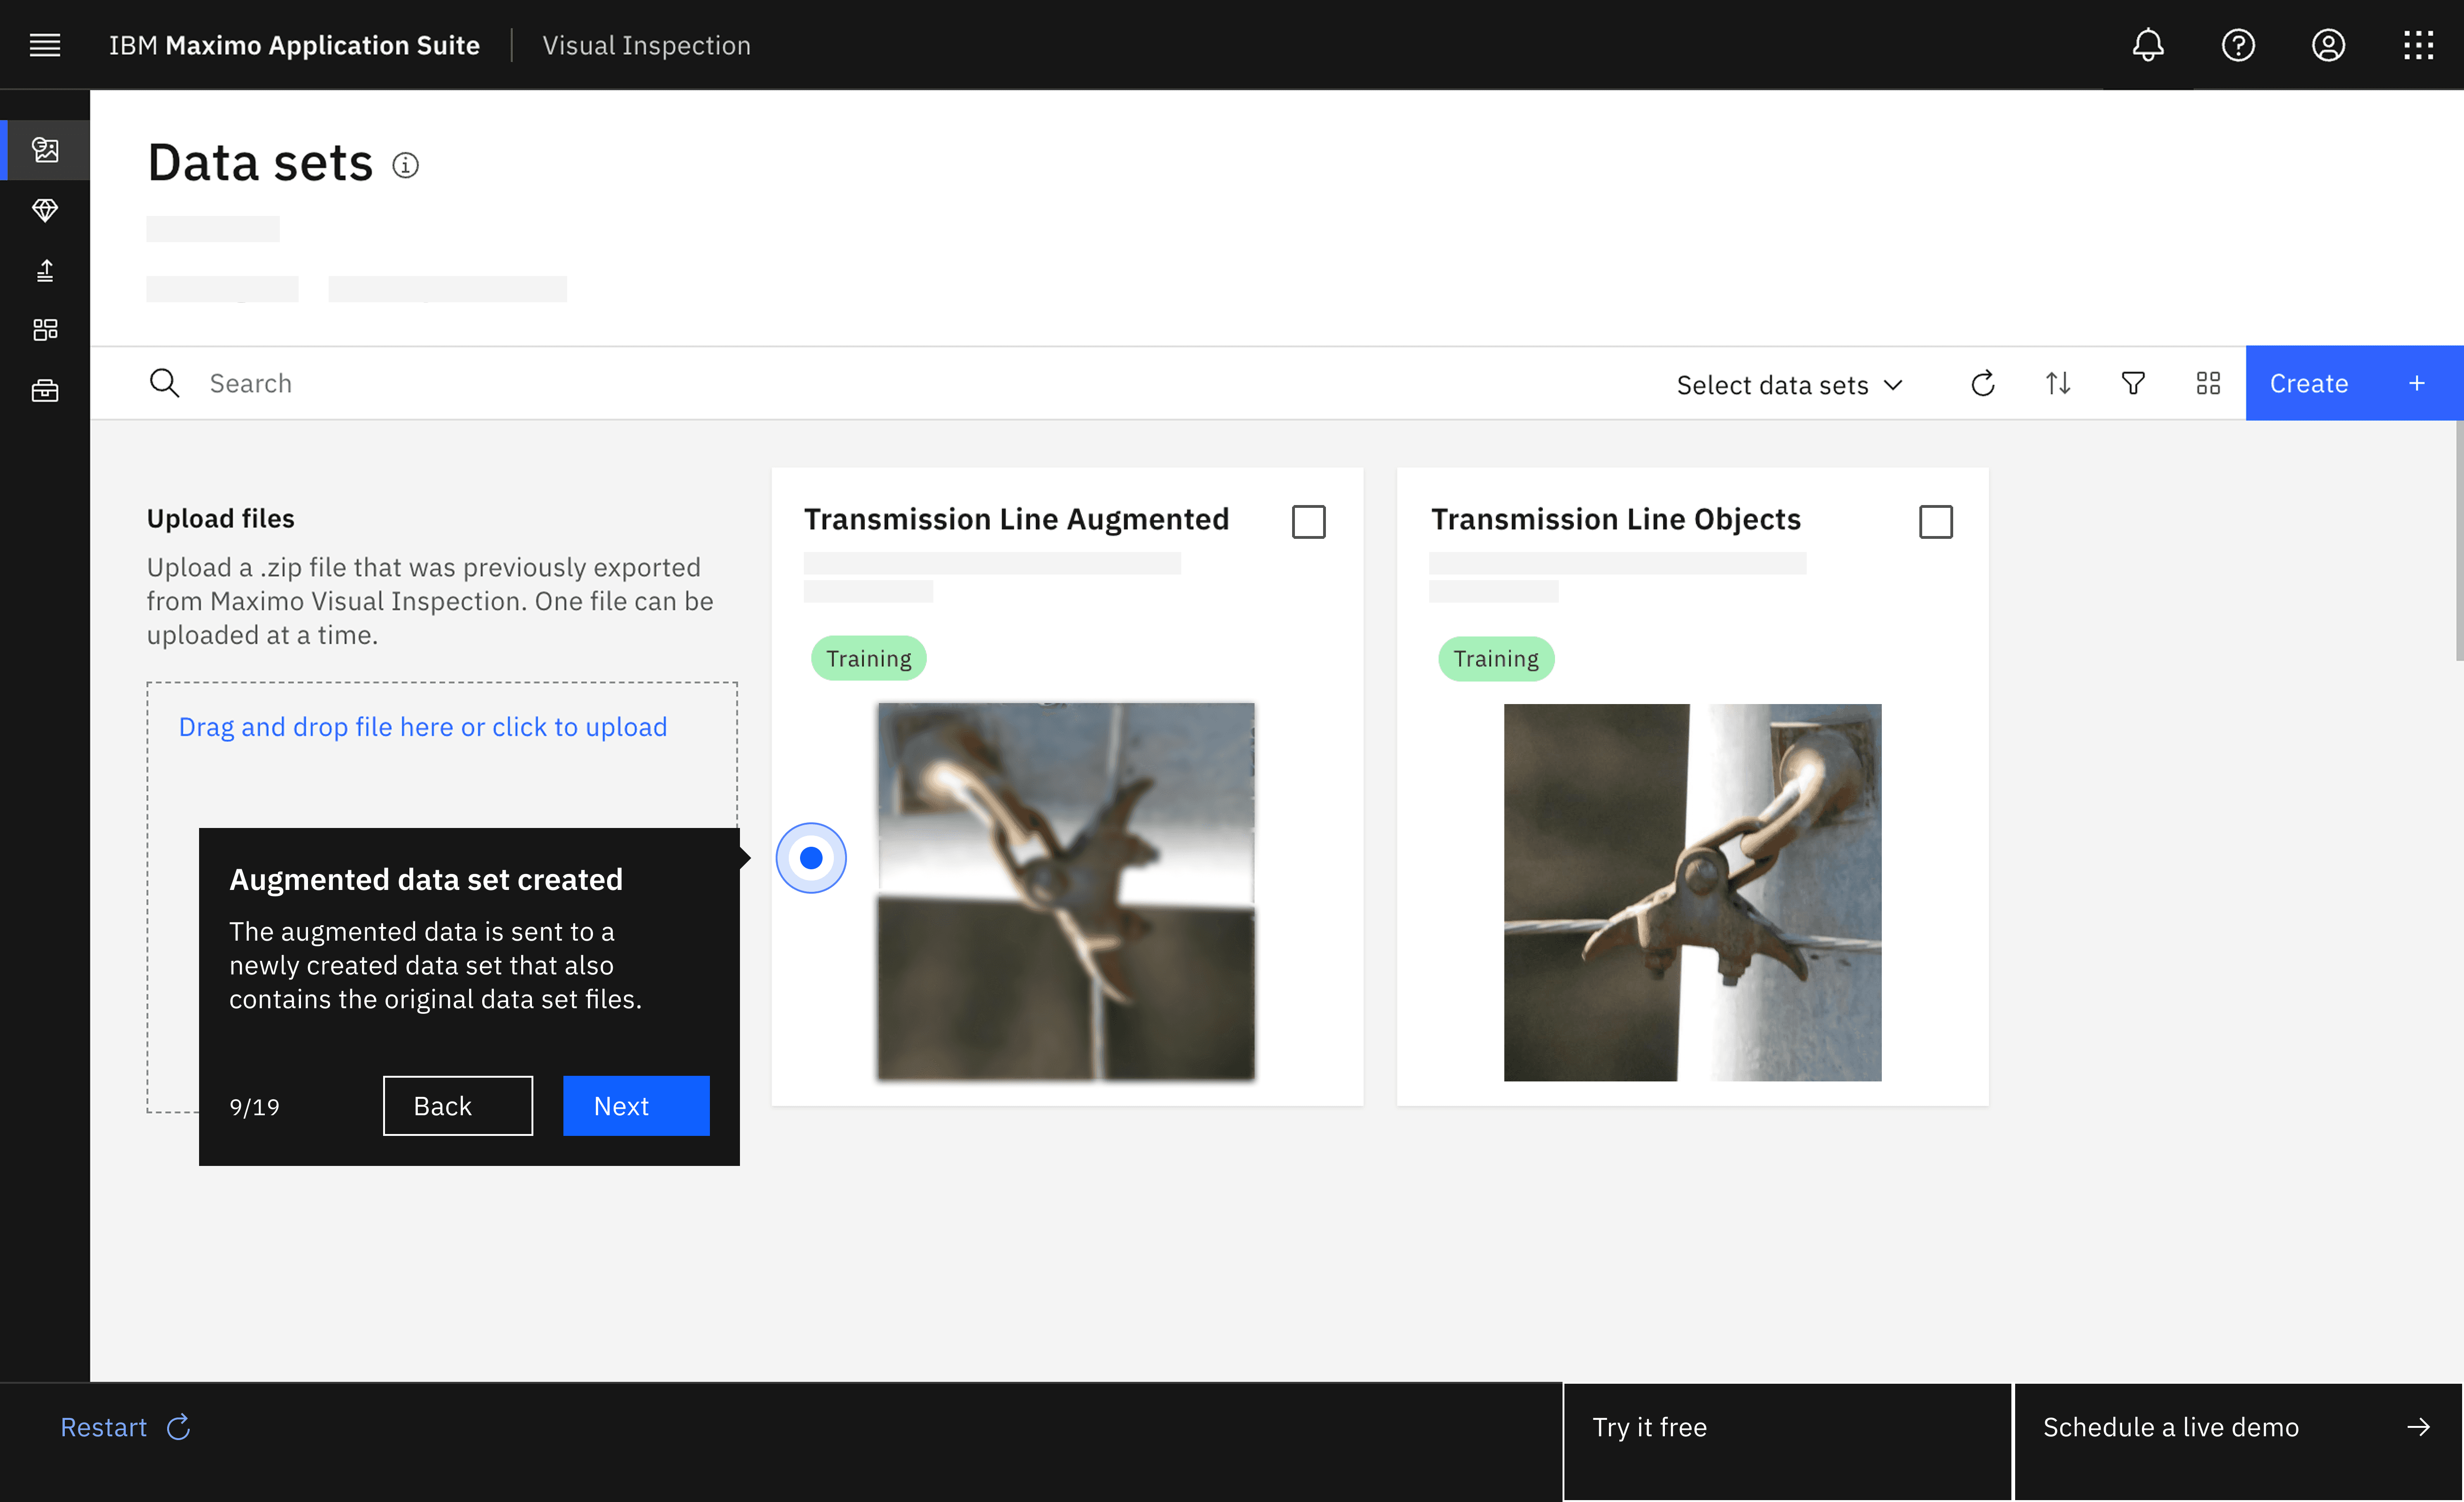2464x1502 pixels.
Task: Open the filter funnel icon
Action: click(2132, 384)
